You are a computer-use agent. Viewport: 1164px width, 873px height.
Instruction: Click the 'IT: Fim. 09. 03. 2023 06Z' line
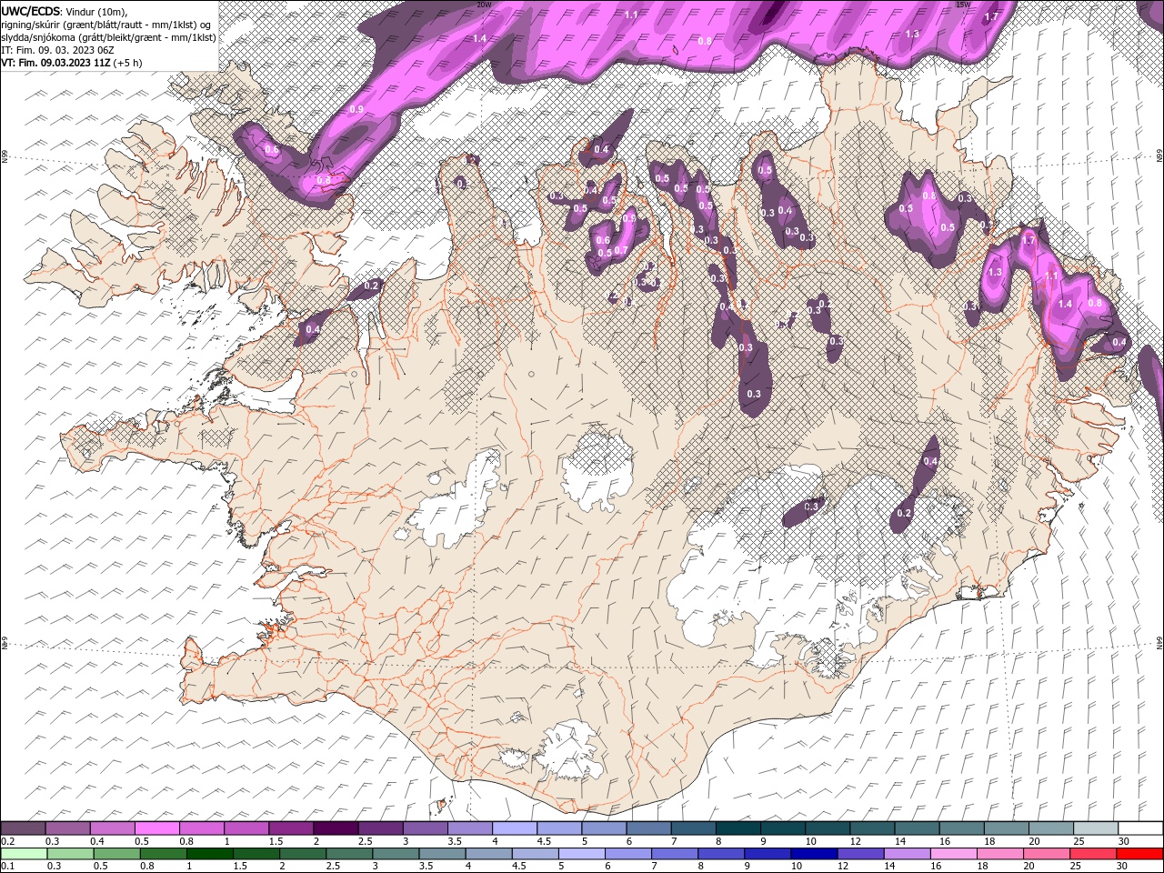(x=57, y=50)
